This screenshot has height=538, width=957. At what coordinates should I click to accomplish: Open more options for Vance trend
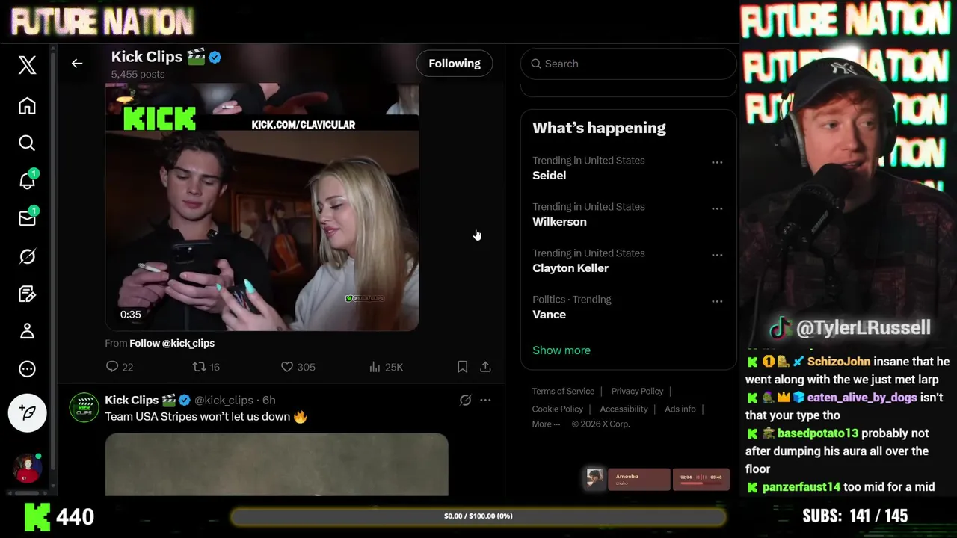pos(717,301)
